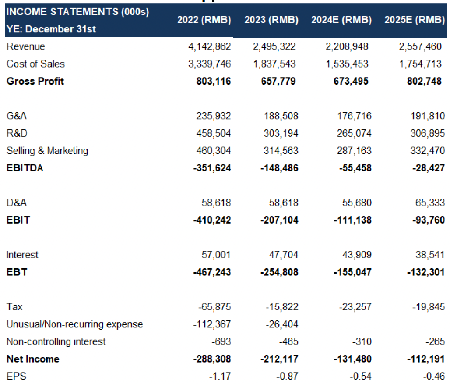
Task: Select the 2022 (RMB) column header
Action: (204, 20)
